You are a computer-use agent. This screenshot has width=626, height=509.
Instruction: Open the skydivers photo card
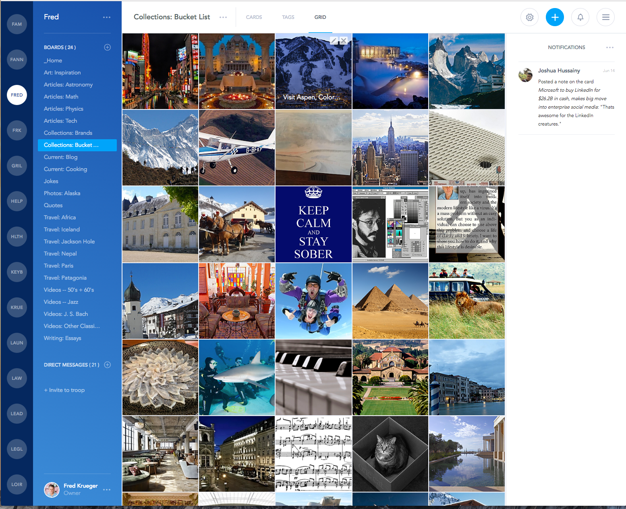[313, 301]
